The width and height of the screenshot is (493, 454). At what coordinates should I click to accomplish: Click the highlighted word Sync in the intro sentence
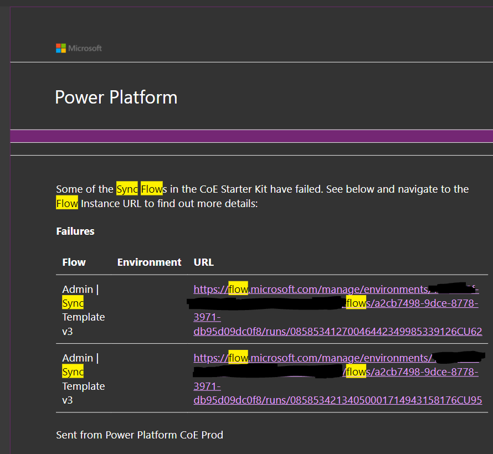click(127, 189)
